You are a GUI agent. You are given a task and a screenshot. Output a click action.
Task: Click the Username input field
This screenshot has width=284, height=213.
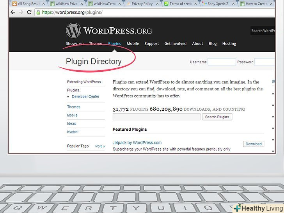222,62
